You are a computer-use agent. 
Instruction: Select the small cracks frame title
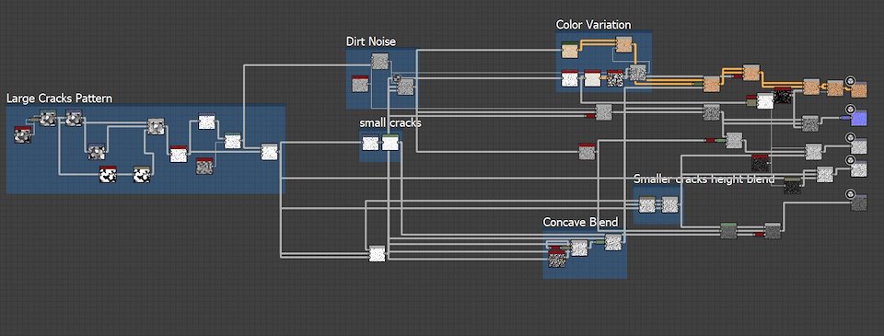point(390,122)
